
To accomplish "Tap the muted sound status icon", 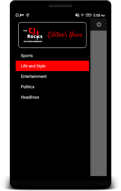I will [77, 15].
